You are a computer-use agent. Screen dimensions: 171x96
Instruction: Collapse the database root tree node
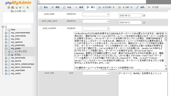point(3,27)
